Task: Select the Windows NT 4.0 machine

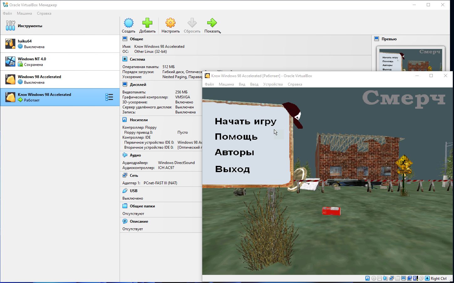Action: (59, 62)
